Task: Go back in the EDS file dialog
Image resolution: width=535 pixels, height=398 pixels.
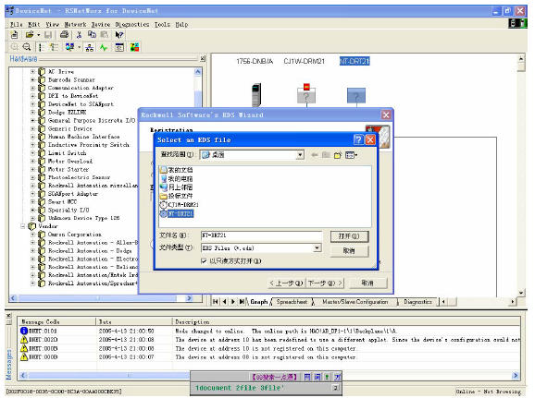Action: (x=315, y=155)
